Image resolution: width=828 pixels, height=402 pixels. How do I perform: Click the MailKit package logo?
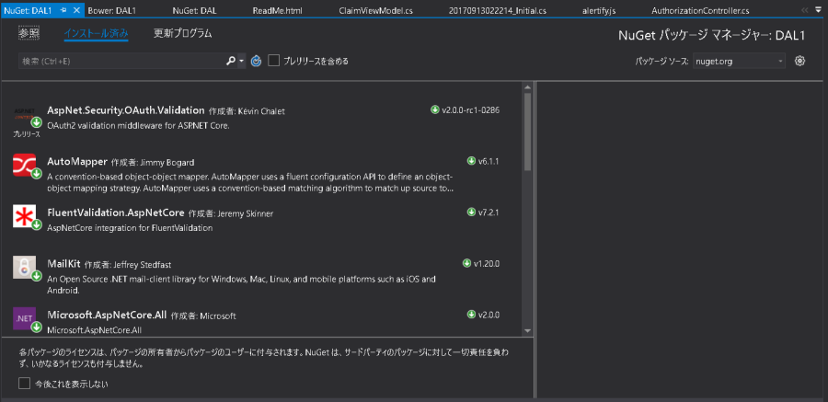coord(24,268)
